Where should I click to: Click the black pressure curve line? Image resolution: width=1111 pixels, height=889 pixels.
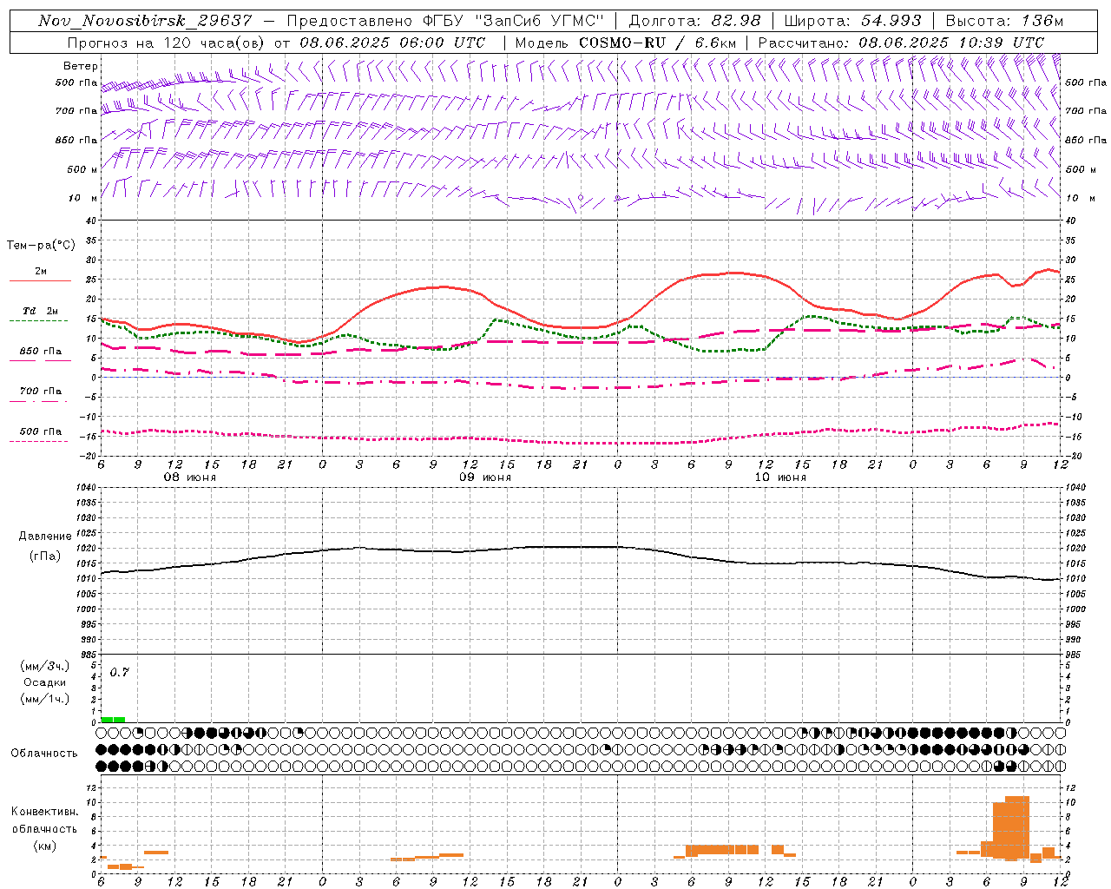click(581, 547)
